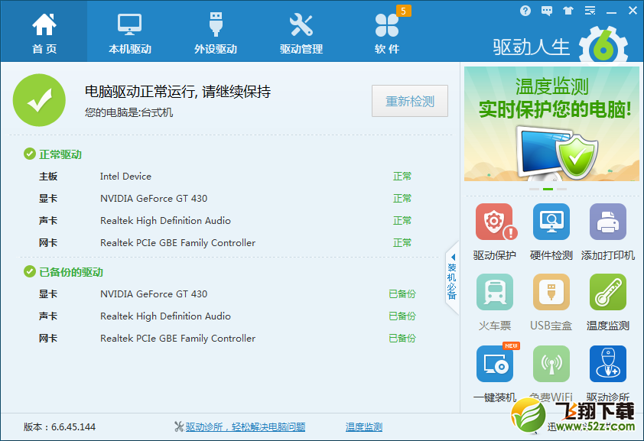Click the 温度监测 banner image

[551, 124]
